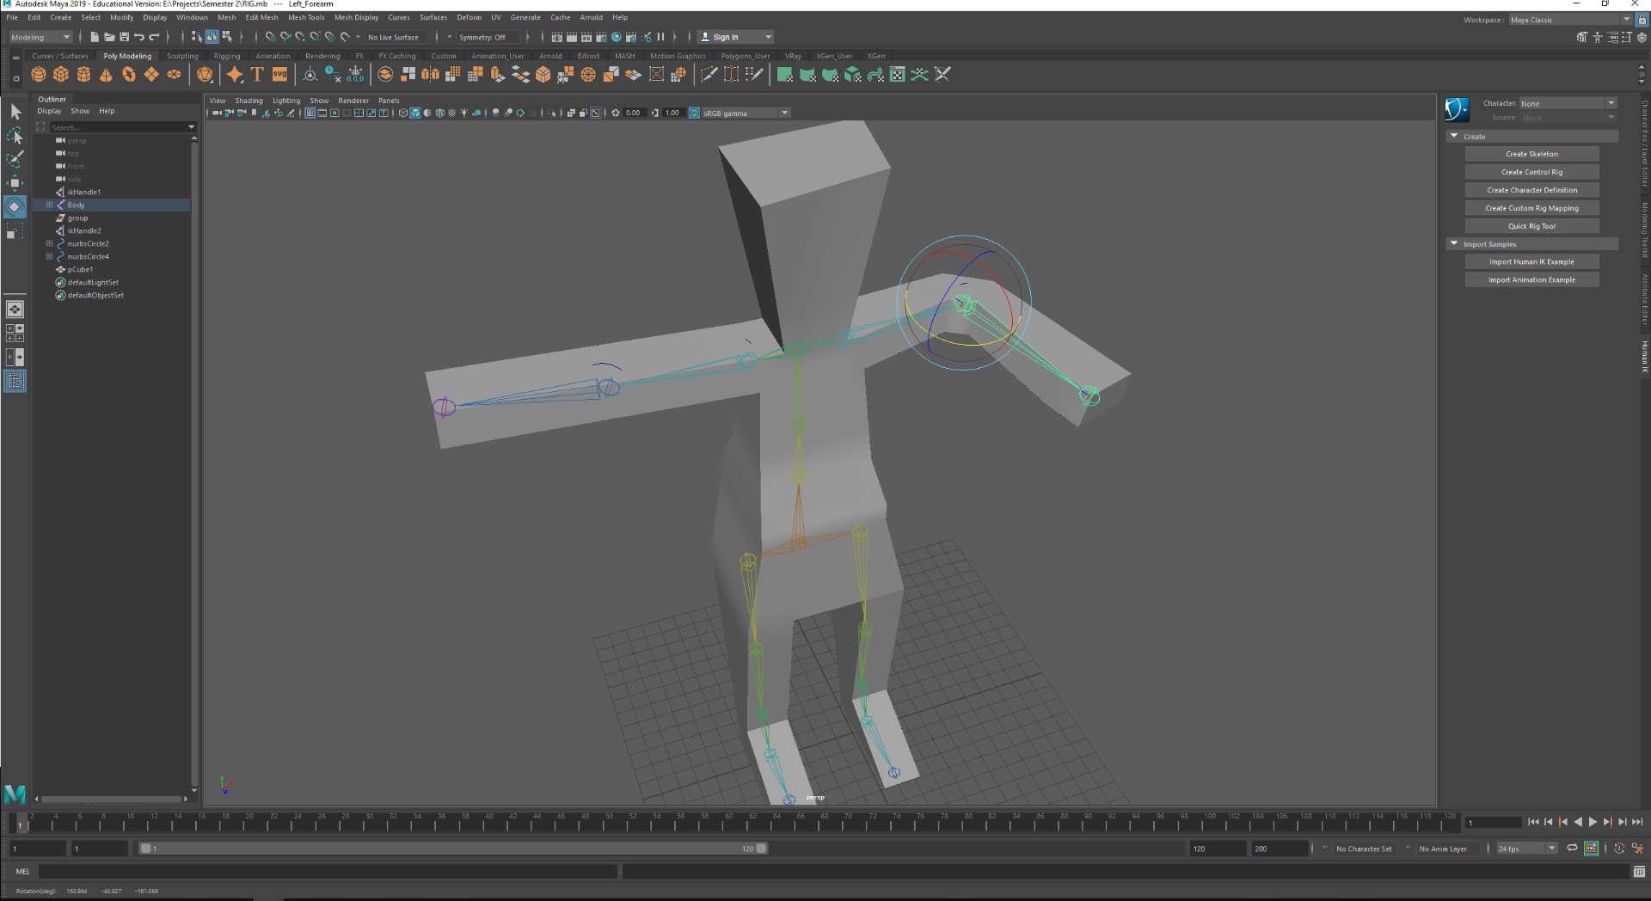
Task: Click the Create Skeleton button
Action: [1531, 154]
